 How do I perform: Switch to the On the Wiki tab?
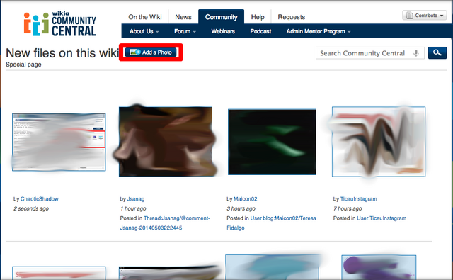pyautogui.click(x=144, y=17)
